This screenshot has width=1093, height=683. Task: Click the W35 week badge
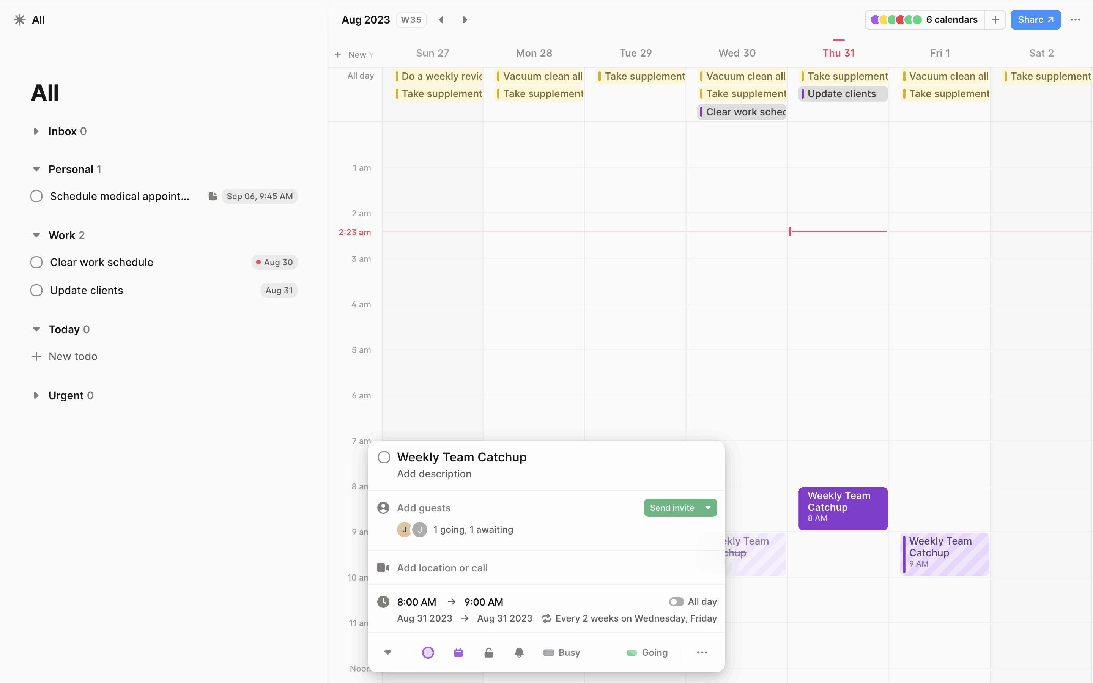[411, 20]
